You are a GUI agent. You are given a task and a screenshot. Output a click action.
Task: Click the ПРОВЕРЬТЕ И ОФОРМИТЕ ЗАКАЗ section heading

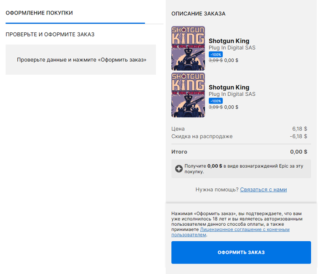[50, 34]
